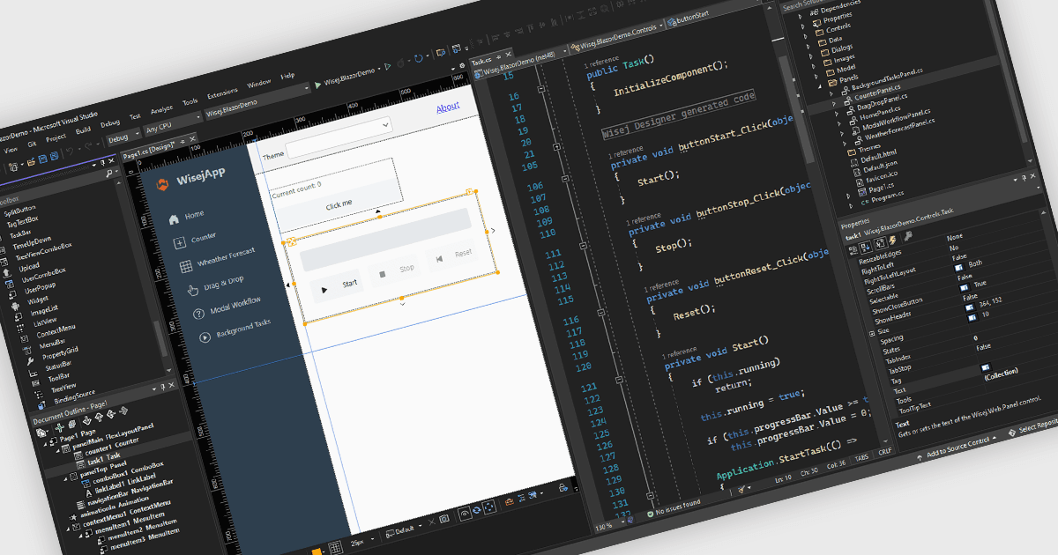This screenshot has height=555, width=1058.
Task: Click the stop square icon beside Stop
Action: tap(383, 274)
